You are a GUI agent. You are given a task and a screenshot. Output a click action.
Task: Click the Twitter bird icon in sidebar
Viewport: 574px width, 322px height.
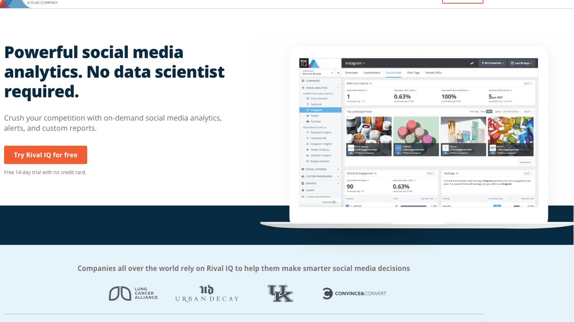point(308,116)
